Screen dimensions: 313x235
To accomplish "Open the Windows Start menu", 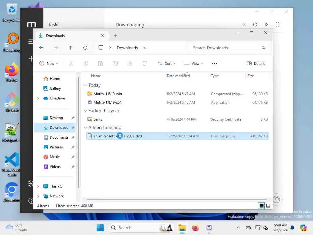I will 100,228.
